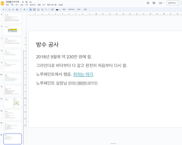Viewport: 182px width, 145px height.
Task: Select the text box tool
Action: (34, 10)
